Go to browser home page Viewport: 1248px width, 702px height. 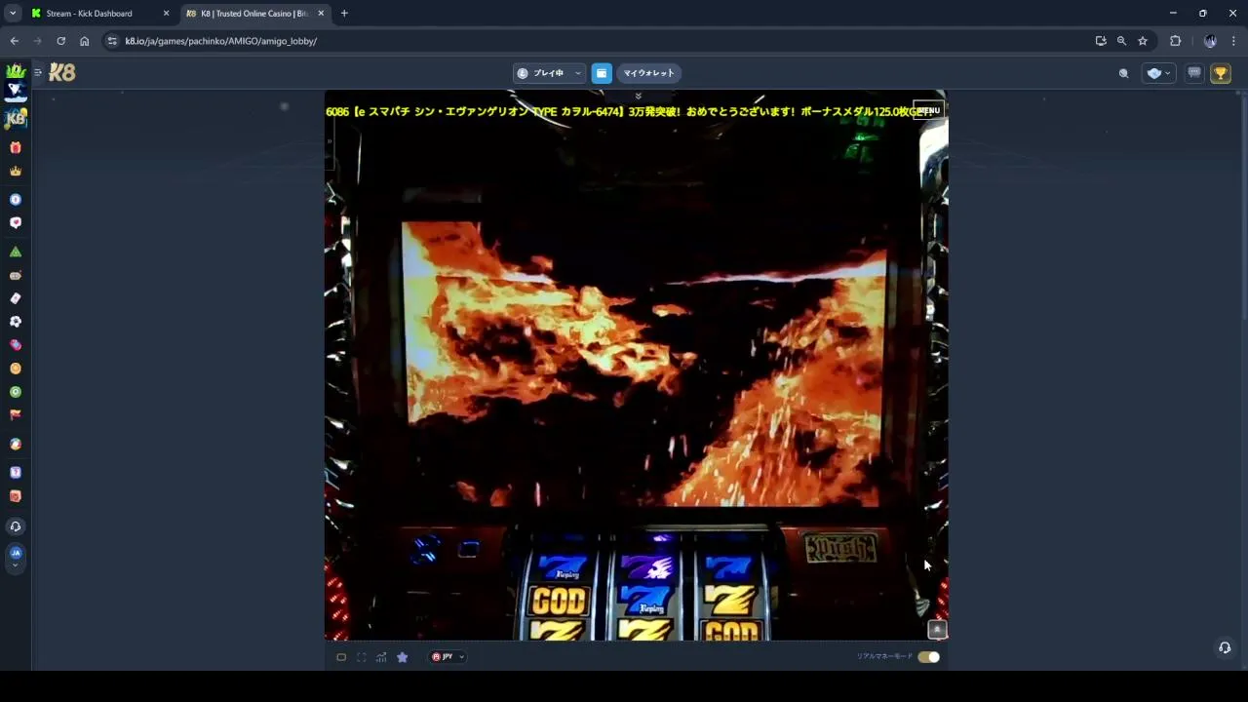click(84, 41)
